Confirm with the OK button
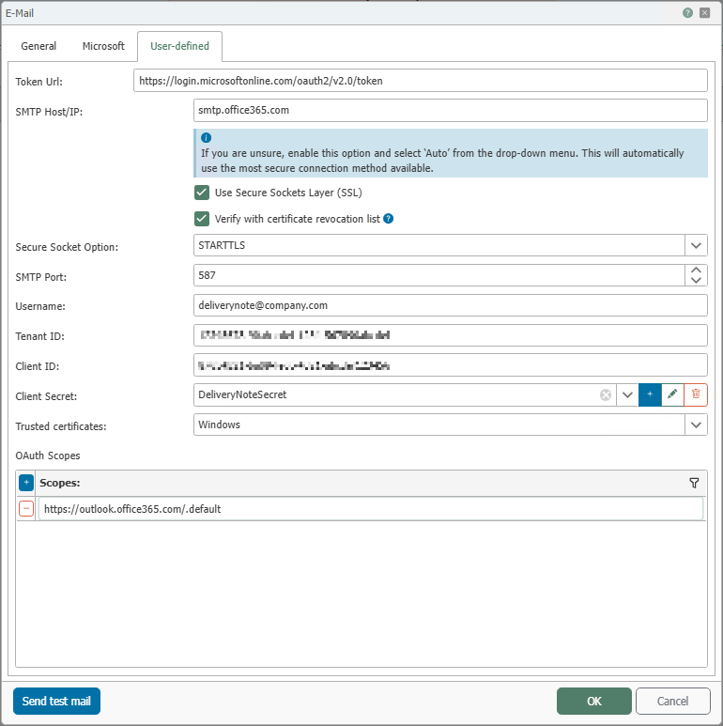 point(593,701)
